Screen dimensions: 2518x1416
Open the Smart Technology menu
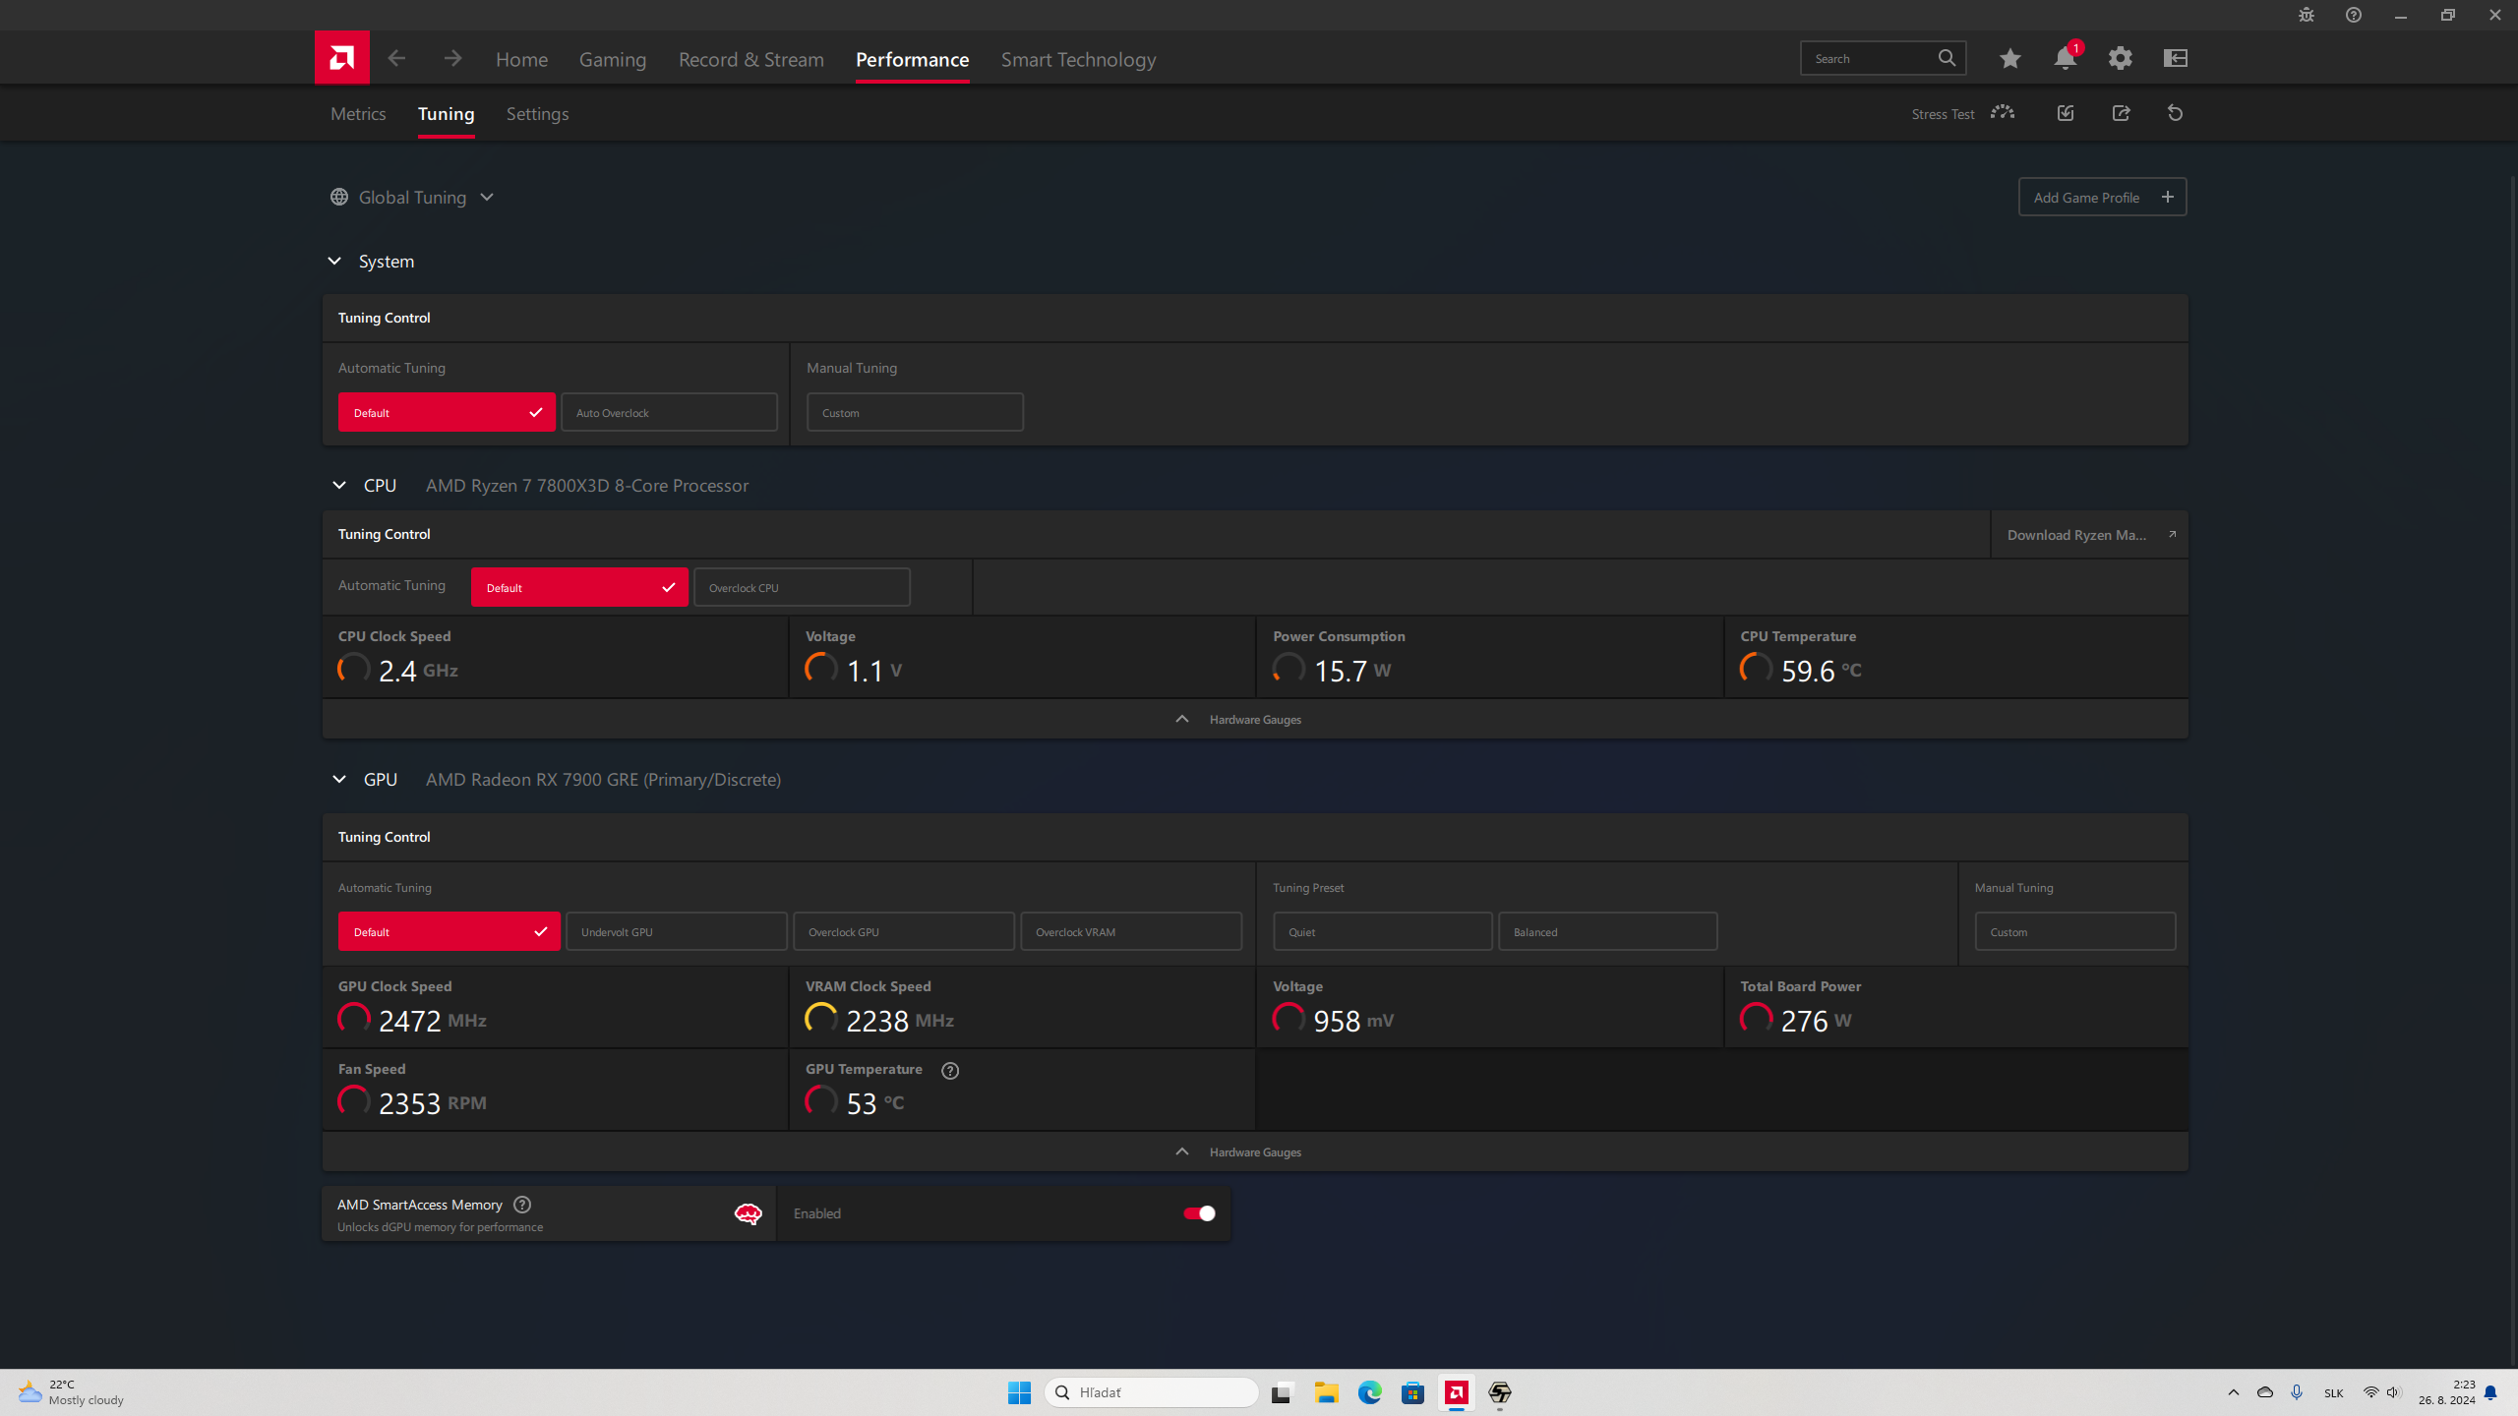[x=1078, y=59]
